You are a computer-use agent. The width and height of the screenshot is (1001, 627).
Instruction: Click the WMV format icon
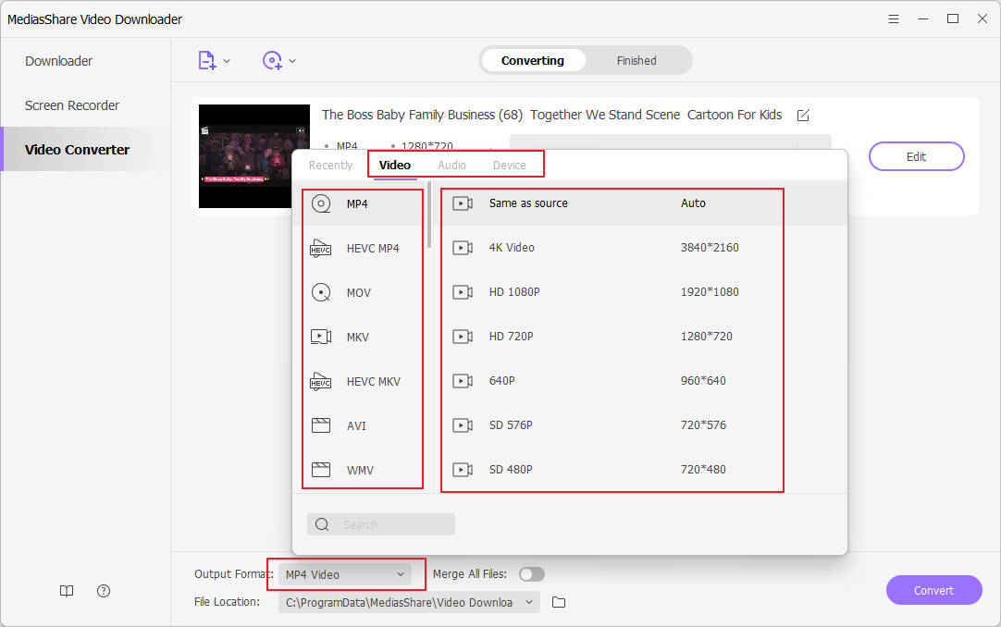(x=320, y=470)
